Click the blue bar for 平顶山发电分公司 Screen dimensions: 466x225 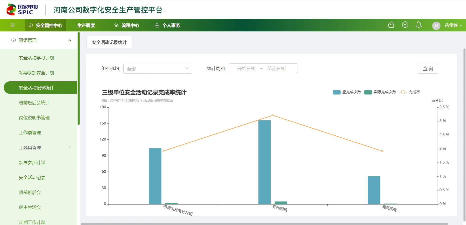pyautogui.click(x=155, y=176)
